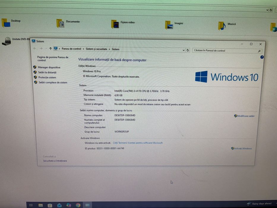Open Protecție sistem settings

[x=47, y=78]
